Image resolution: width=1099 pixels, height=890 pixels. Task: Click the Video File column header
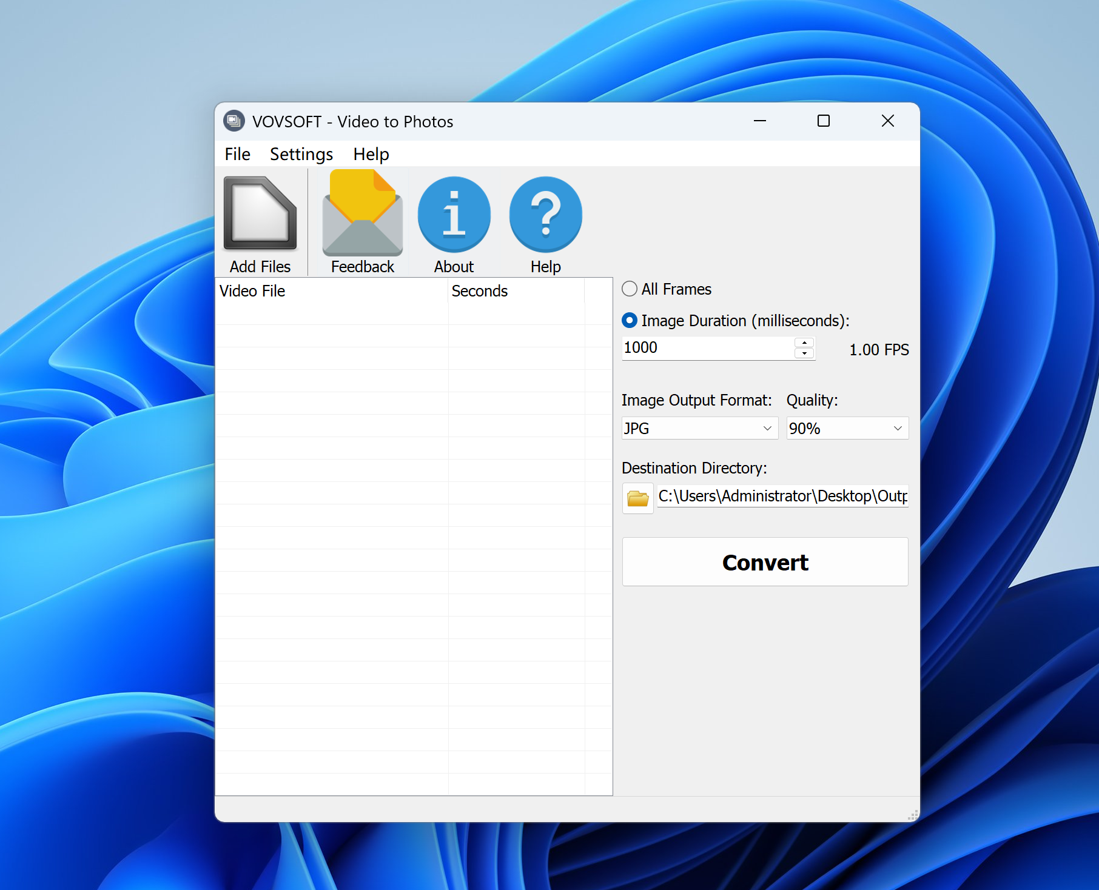coord(332,291)
